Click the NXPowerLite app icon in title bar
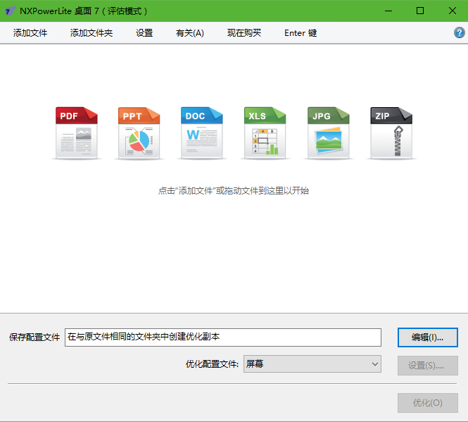The width and height of the screenshot is (468, 422). click(x=10, y=11)
